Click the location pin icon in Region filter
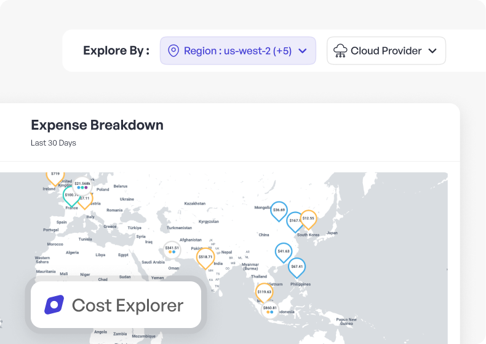This screenshot has height=344, width=486. coord(173,51)
